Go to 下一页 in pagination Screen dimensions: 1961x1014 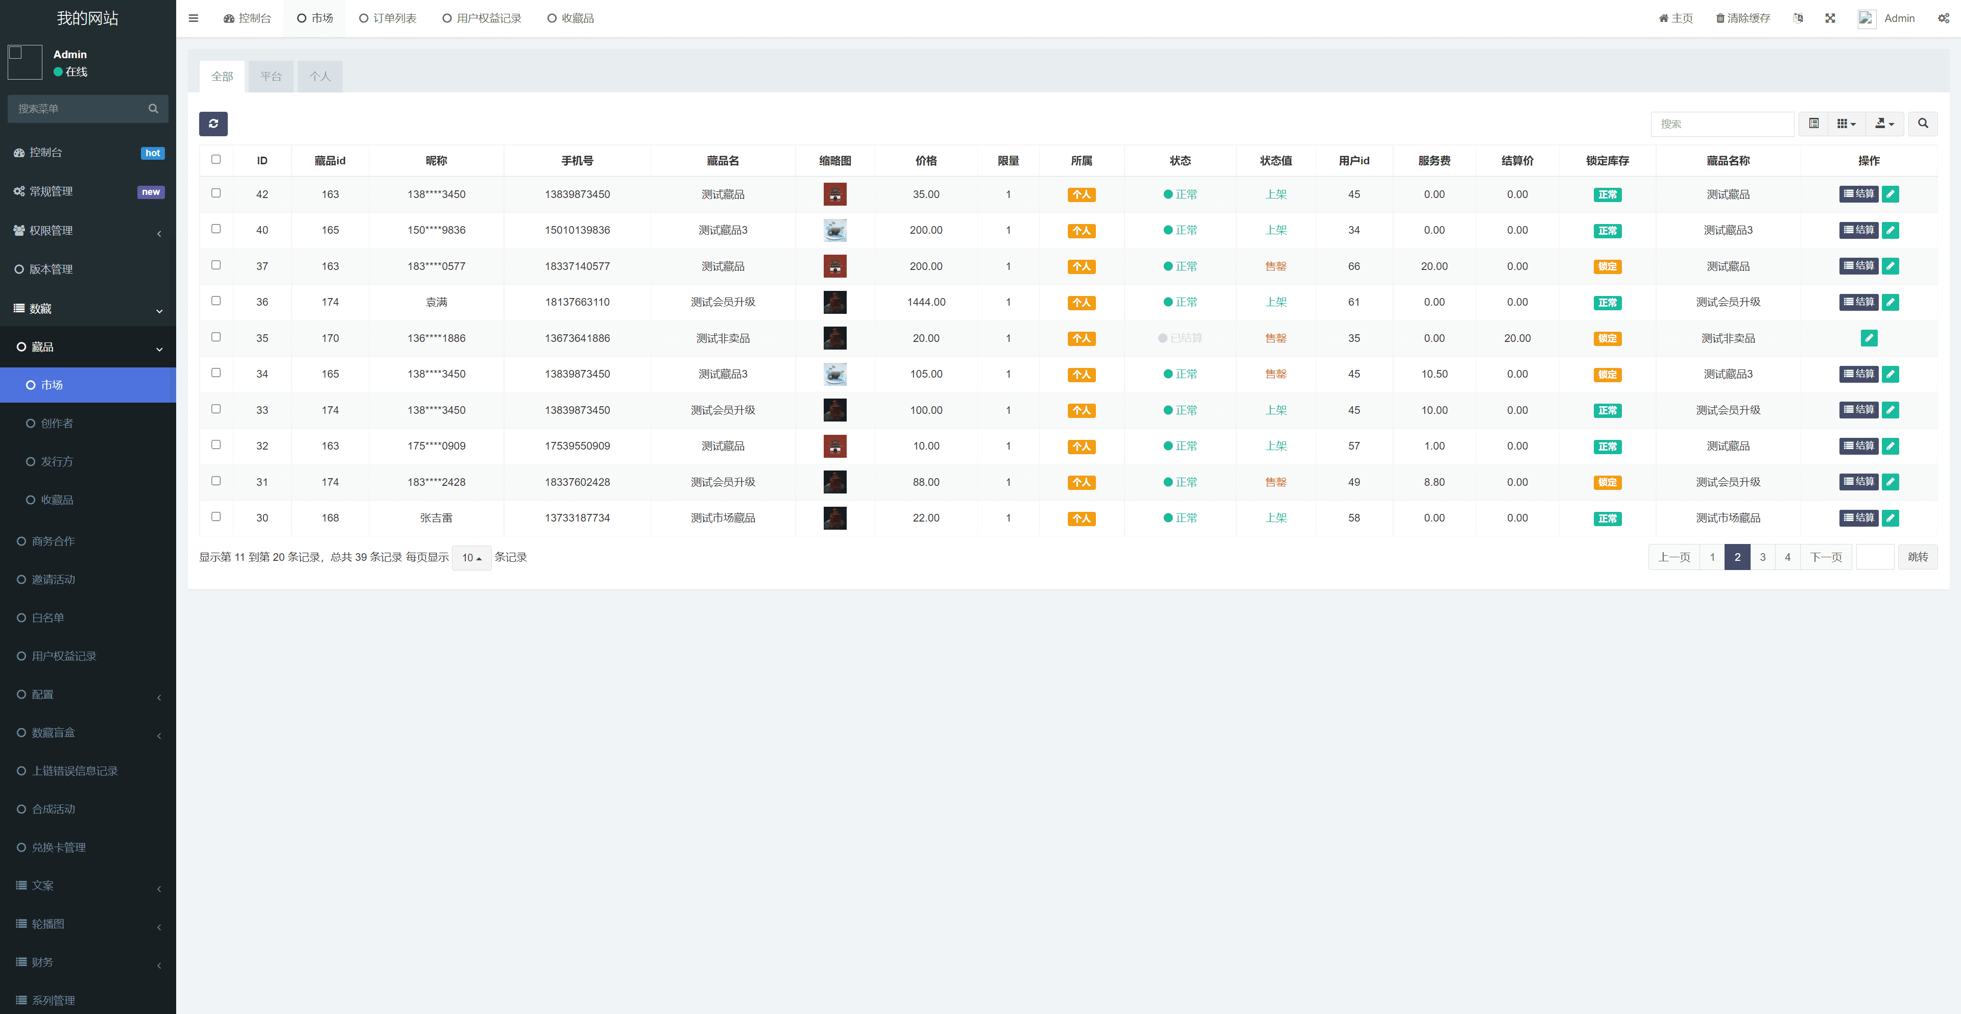(x=1826, y=557)
